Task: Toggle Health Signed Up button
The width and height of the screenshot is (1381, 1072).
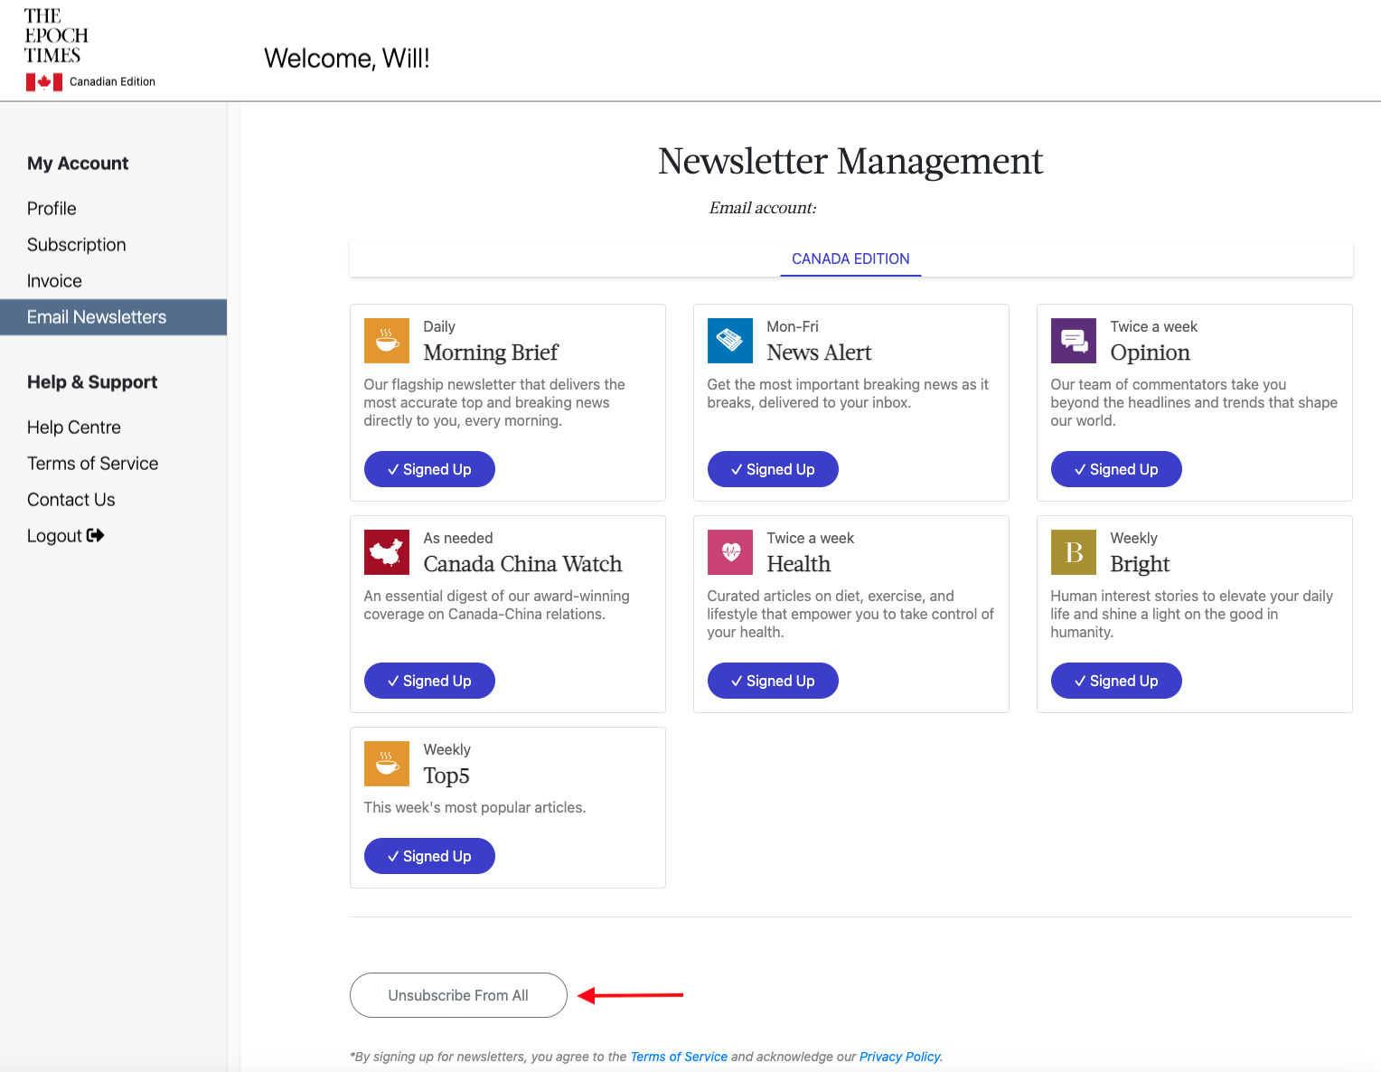Action: [773, 681]
